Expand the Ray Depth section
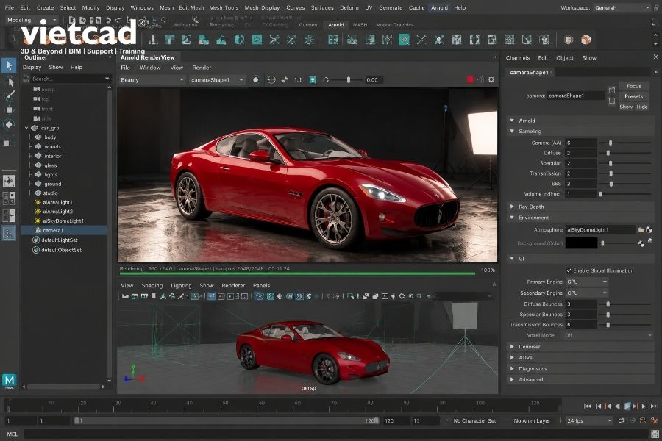Screen dimensions: 662x441 (x=512, y=207)
